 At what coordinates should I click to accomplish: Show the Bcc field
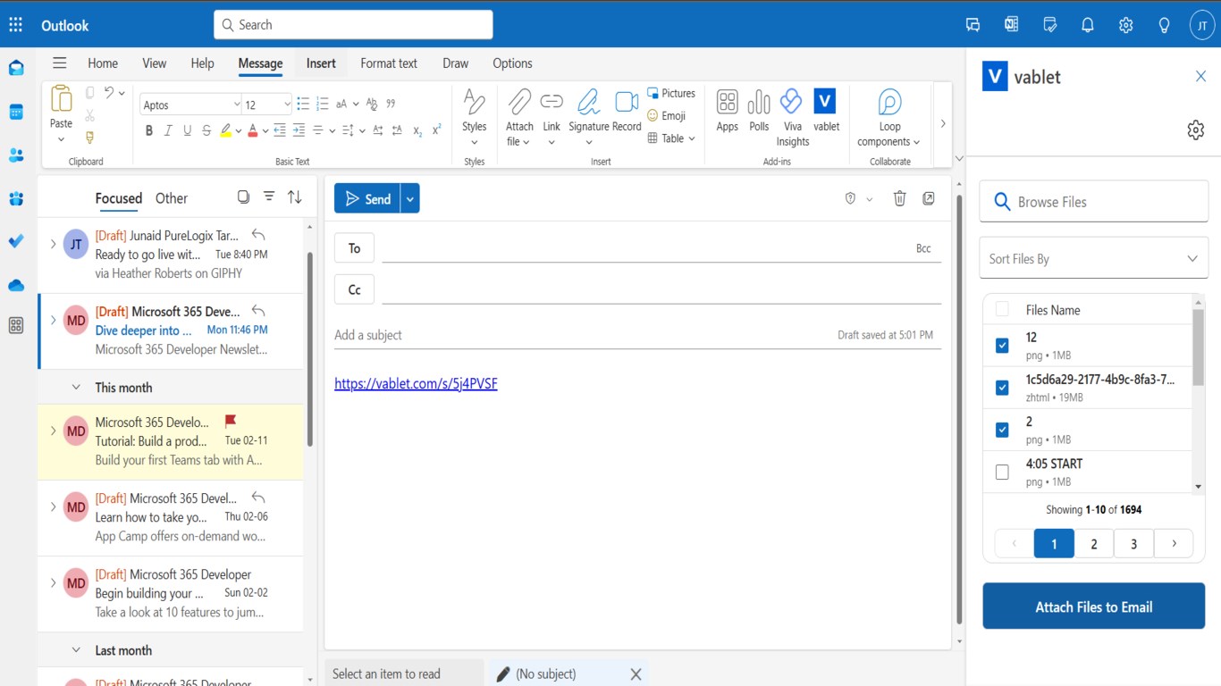(923, 248)
